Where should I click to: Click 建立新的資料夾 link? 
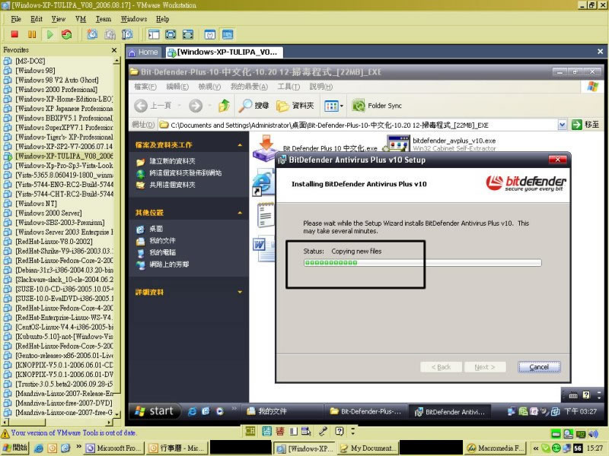pos(173,161)
